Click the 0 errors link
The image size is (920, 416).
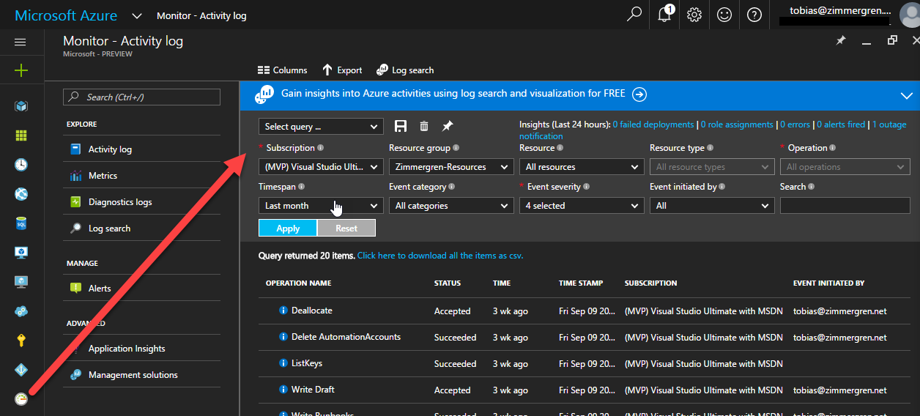click(795, 125)
